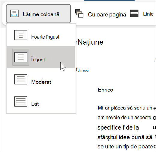Open the Lățime coloană dropdown
Viewport: 156px width, 152px height.
click(38, 14)
